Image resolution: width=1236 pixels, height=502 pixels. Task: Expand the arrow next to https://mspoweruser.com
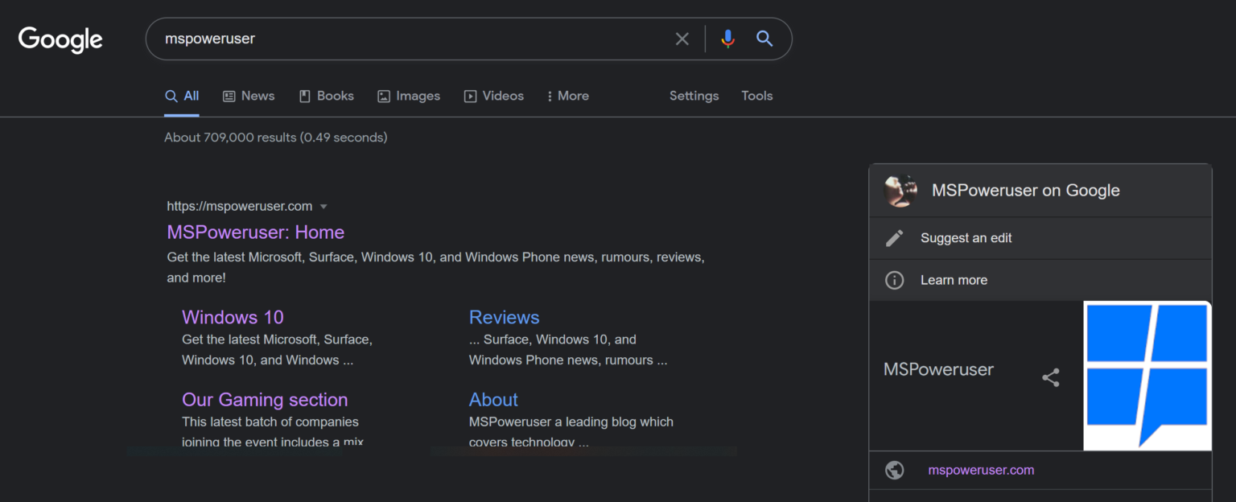click(323, 207)
